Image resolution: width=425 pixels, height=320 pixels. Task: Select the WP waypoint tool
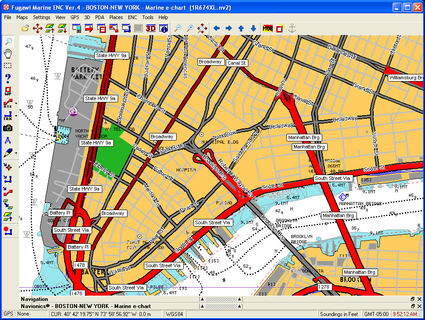tap(8, 91)
